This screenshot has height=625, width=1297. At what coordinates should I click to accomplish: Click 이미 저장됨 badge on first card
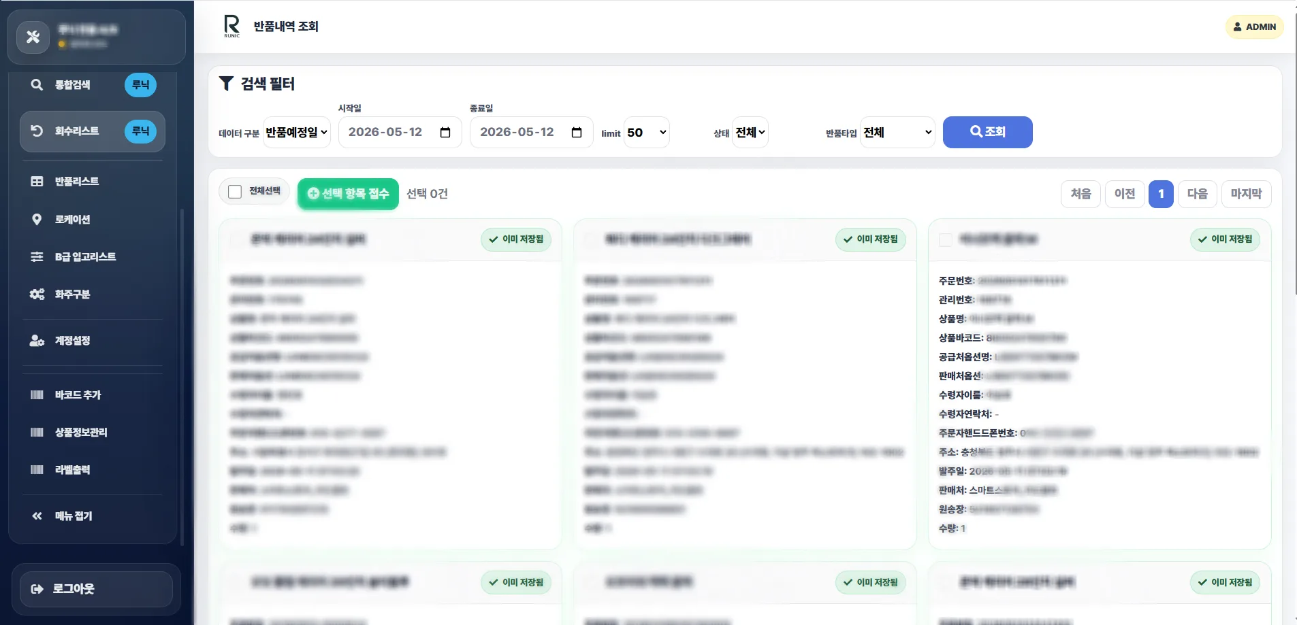pyautogui.click(x=516, y=239)
